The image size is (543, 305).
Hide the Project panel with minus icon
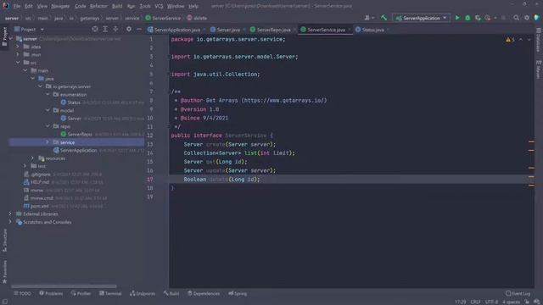point(139,30)
